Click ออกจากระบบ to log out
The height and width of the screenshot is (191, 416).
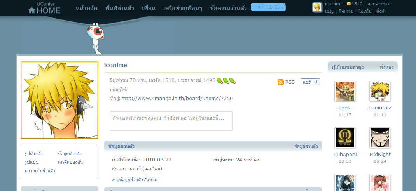coord(379,4)
